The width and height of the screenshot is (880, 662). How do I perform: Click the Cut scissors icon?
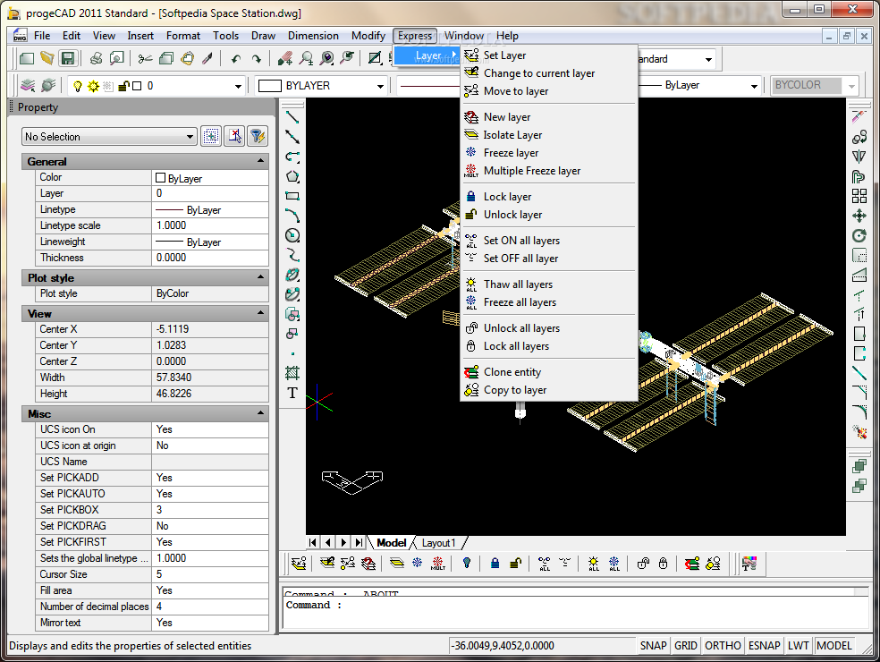tap(146, 58)
